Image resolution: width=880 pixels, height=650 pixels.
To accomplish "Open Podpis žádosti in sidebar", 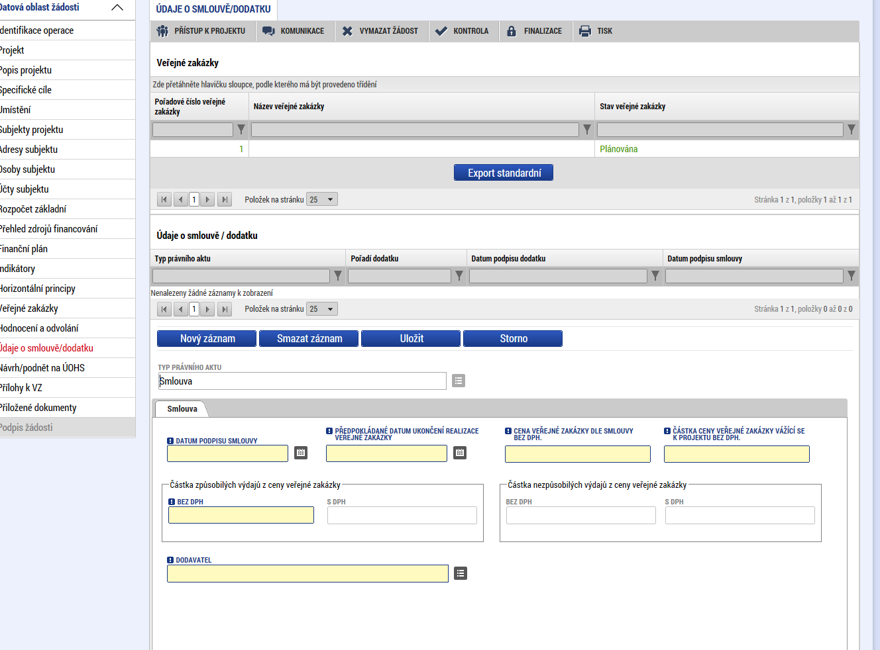I will [x=67, y=428].
